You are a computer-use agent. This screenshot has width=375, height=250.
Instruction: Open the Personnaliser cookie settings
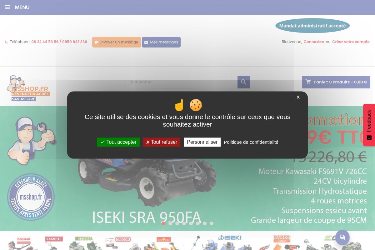click(202, 142)
